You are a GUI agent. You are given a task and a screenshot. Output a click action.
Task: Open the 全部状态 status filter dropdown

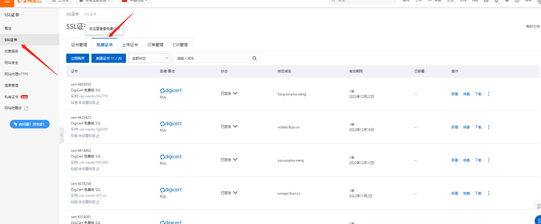pyautogui.click(x=150, y=58)
